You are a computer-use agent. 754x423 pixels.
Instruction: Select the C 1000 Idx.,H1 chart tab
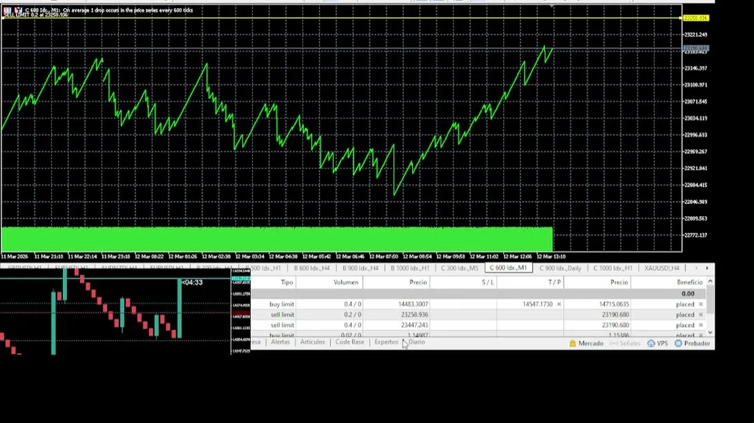[612, 268]
